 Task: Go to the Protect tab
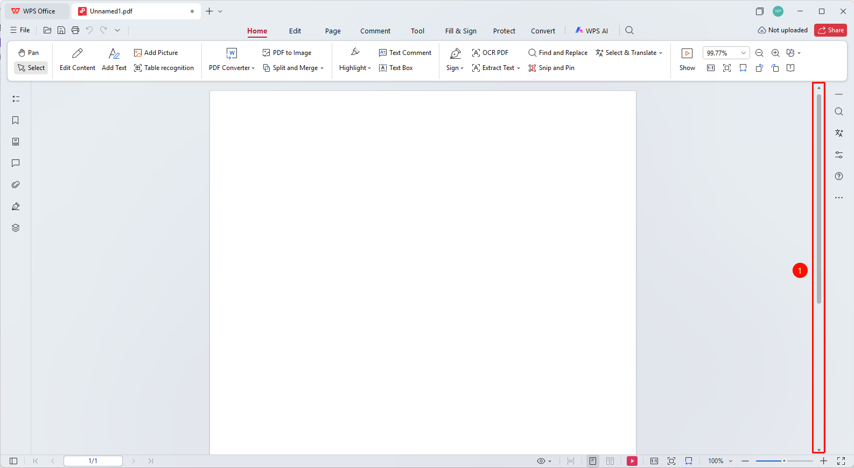[504, 31]
